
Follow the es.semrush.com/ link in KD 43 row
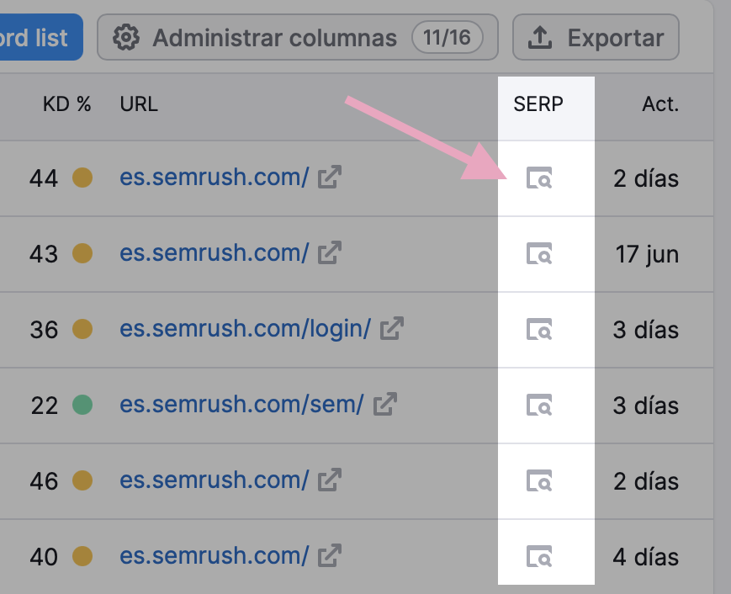click(x=214, y=252)
